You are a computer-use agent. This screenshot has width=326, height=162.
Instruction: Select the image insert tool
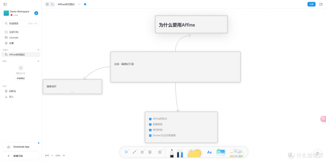click(221, 152)
